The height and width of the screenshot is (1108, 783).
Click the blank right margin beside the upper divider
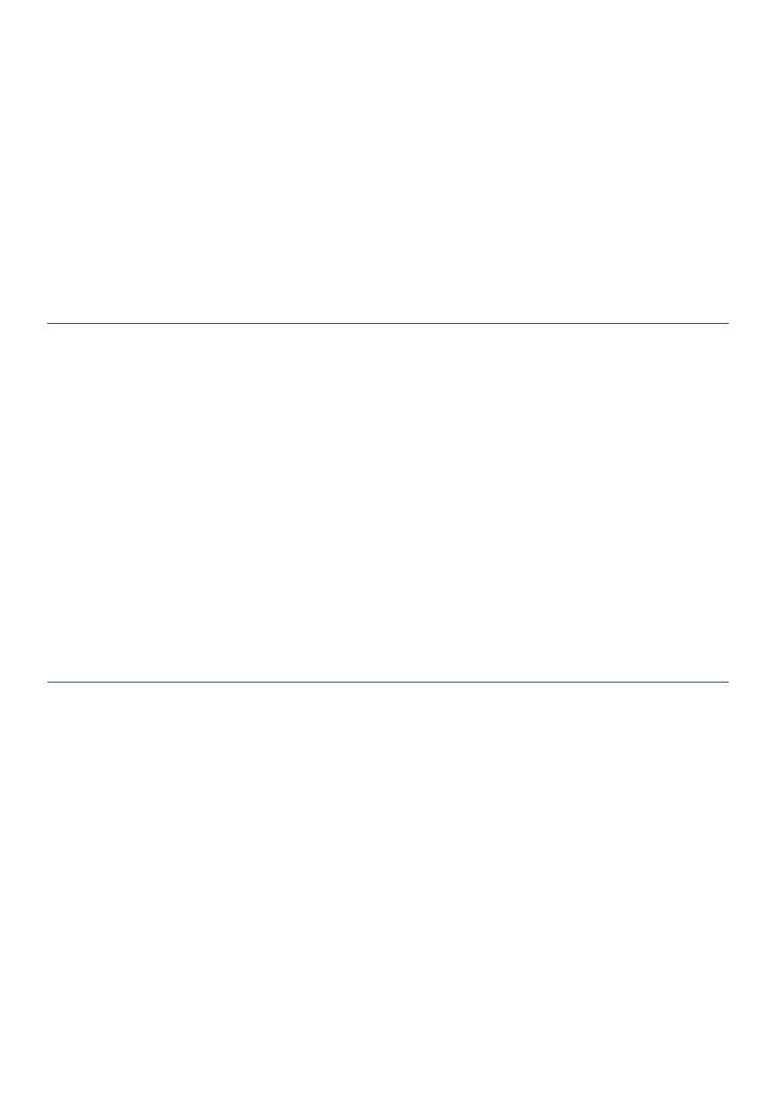(756, 324)
